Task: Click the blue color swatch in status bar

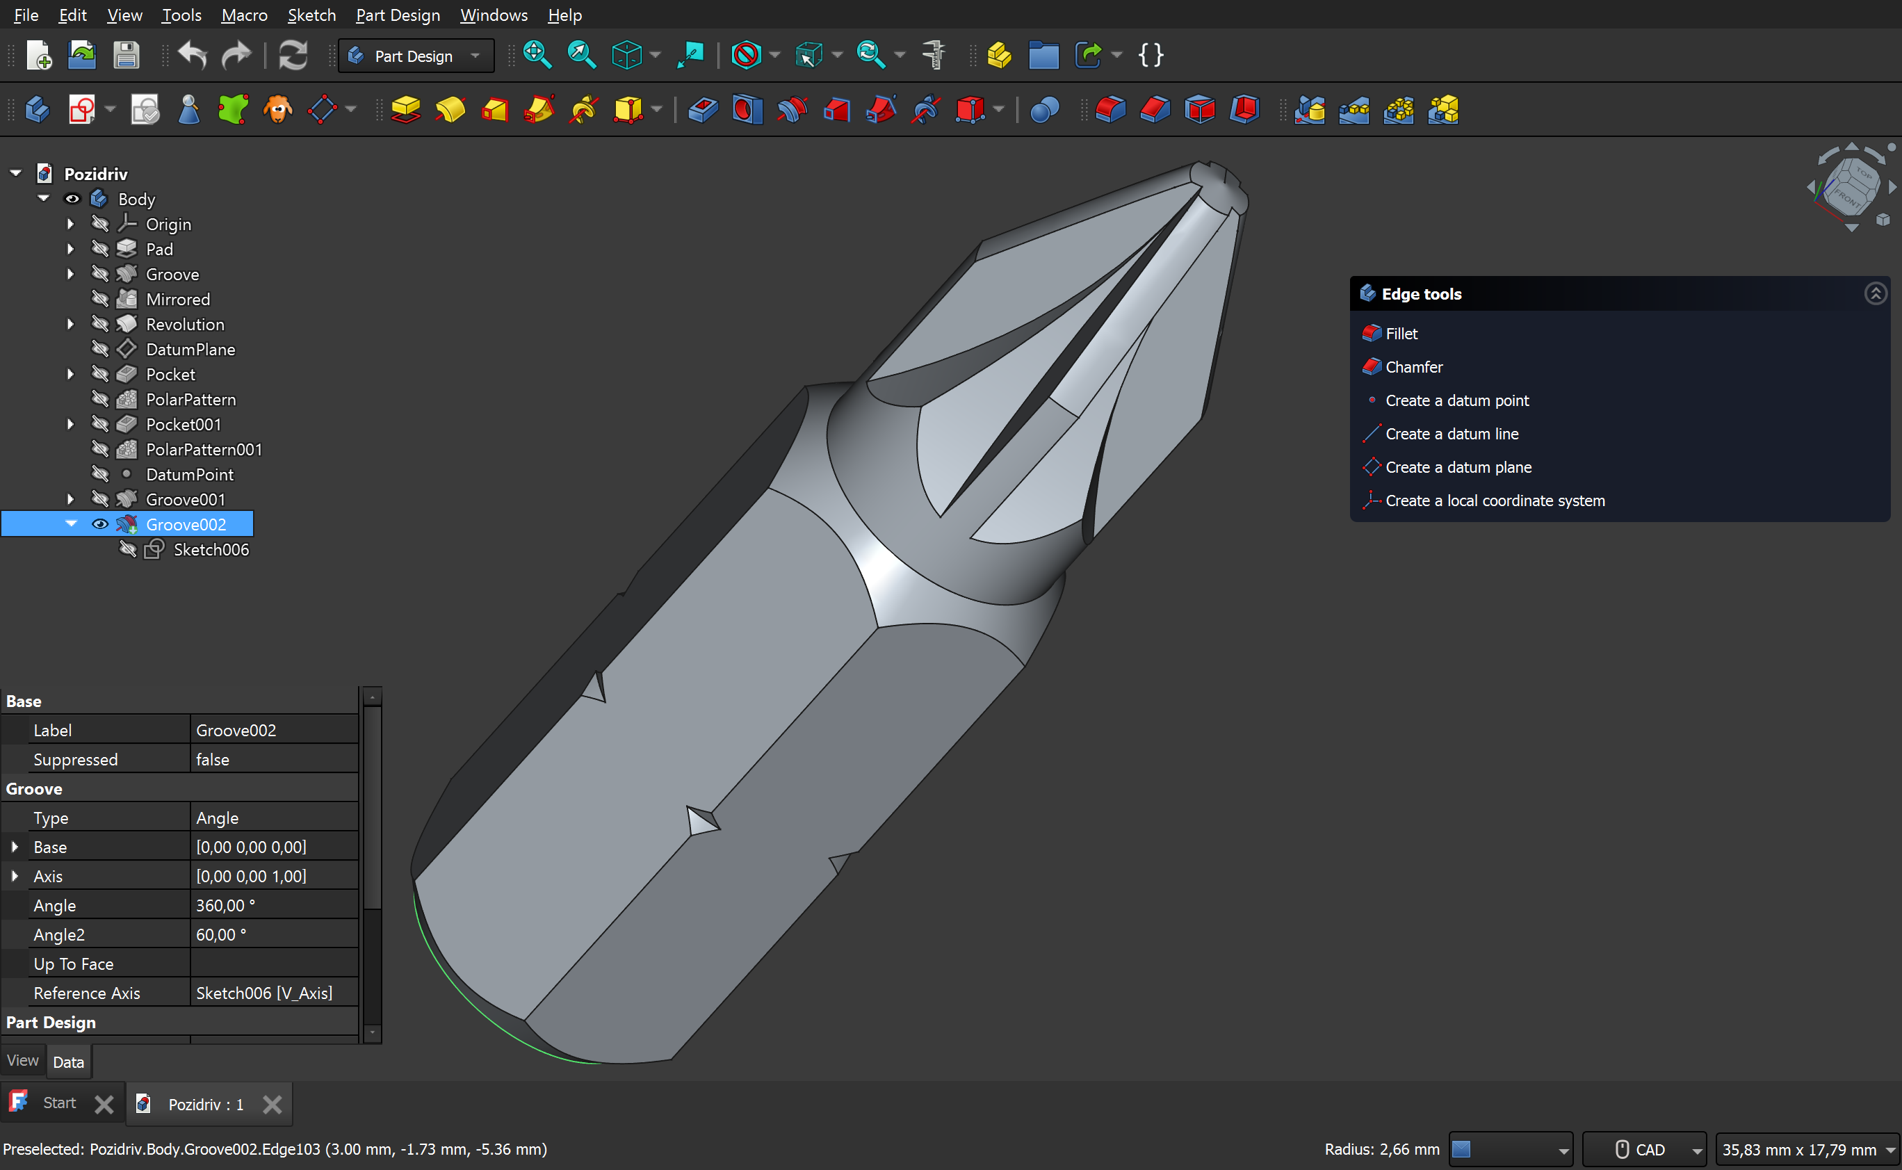Action: tap(1462, 1149)
